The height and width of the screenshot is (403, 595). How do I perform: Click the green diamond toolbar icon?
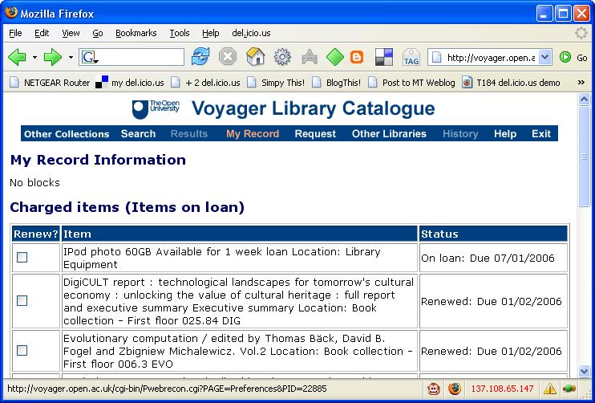click(x=335, y=57)
